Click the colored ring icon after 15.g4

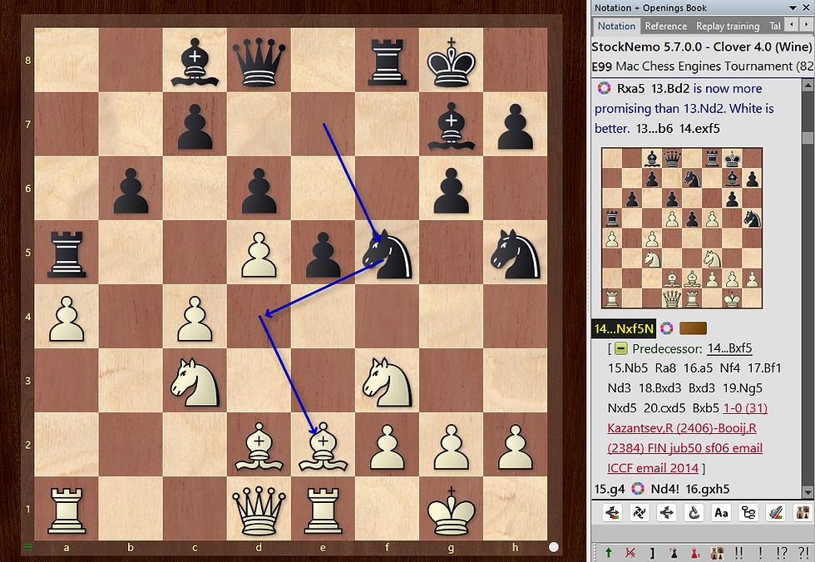637,489
